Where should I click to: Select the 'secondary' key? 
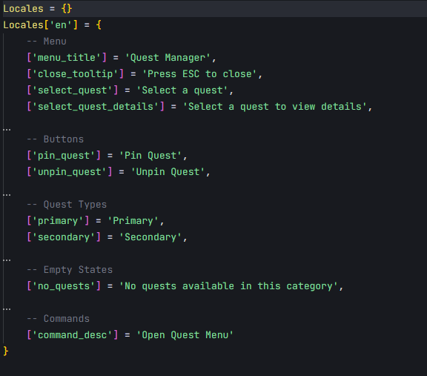(x=64, y=237)
